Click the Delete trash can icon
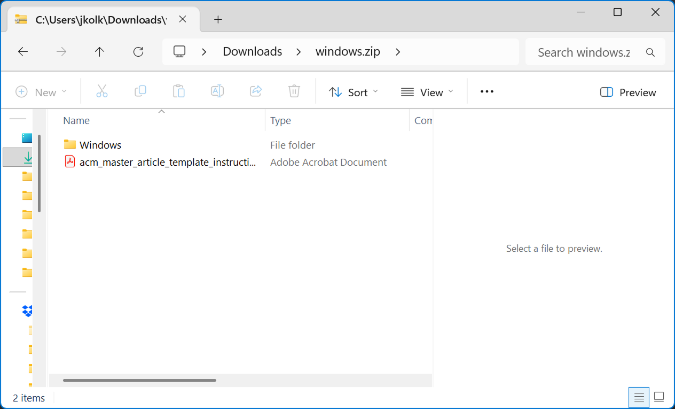The width and height of the screenshot is (675, 409). (294, 92)
